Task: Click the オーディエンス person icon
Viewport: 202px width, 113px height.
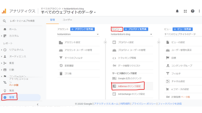Action: point(5,56)
